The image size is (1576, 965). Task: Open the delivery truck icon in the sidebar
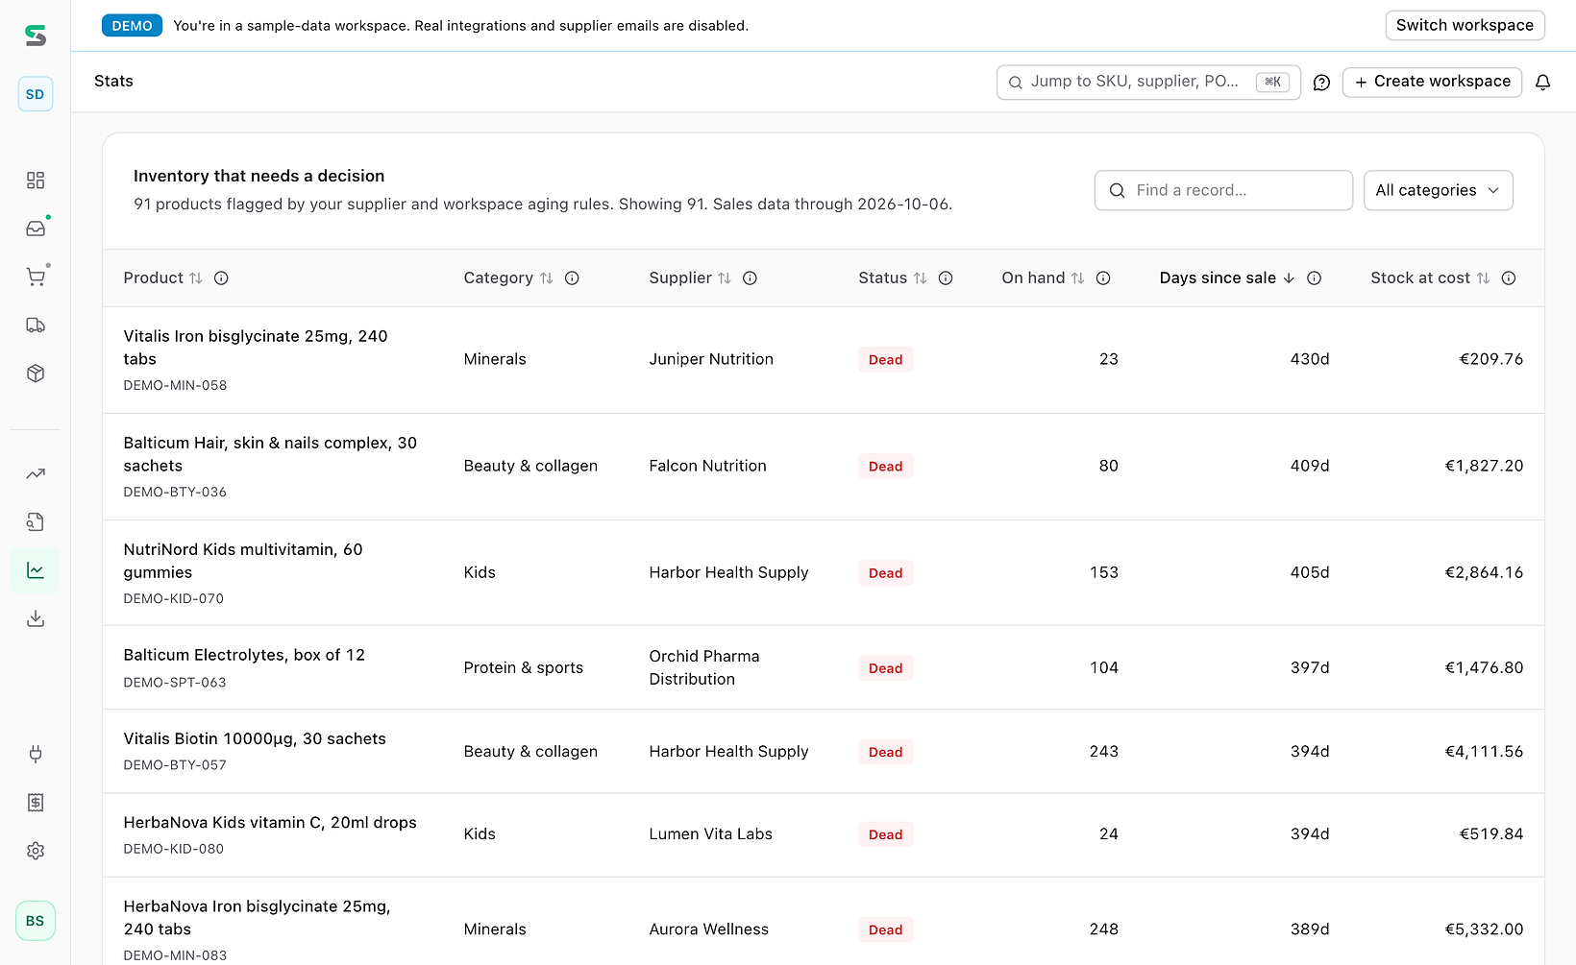tap(36, 326)
